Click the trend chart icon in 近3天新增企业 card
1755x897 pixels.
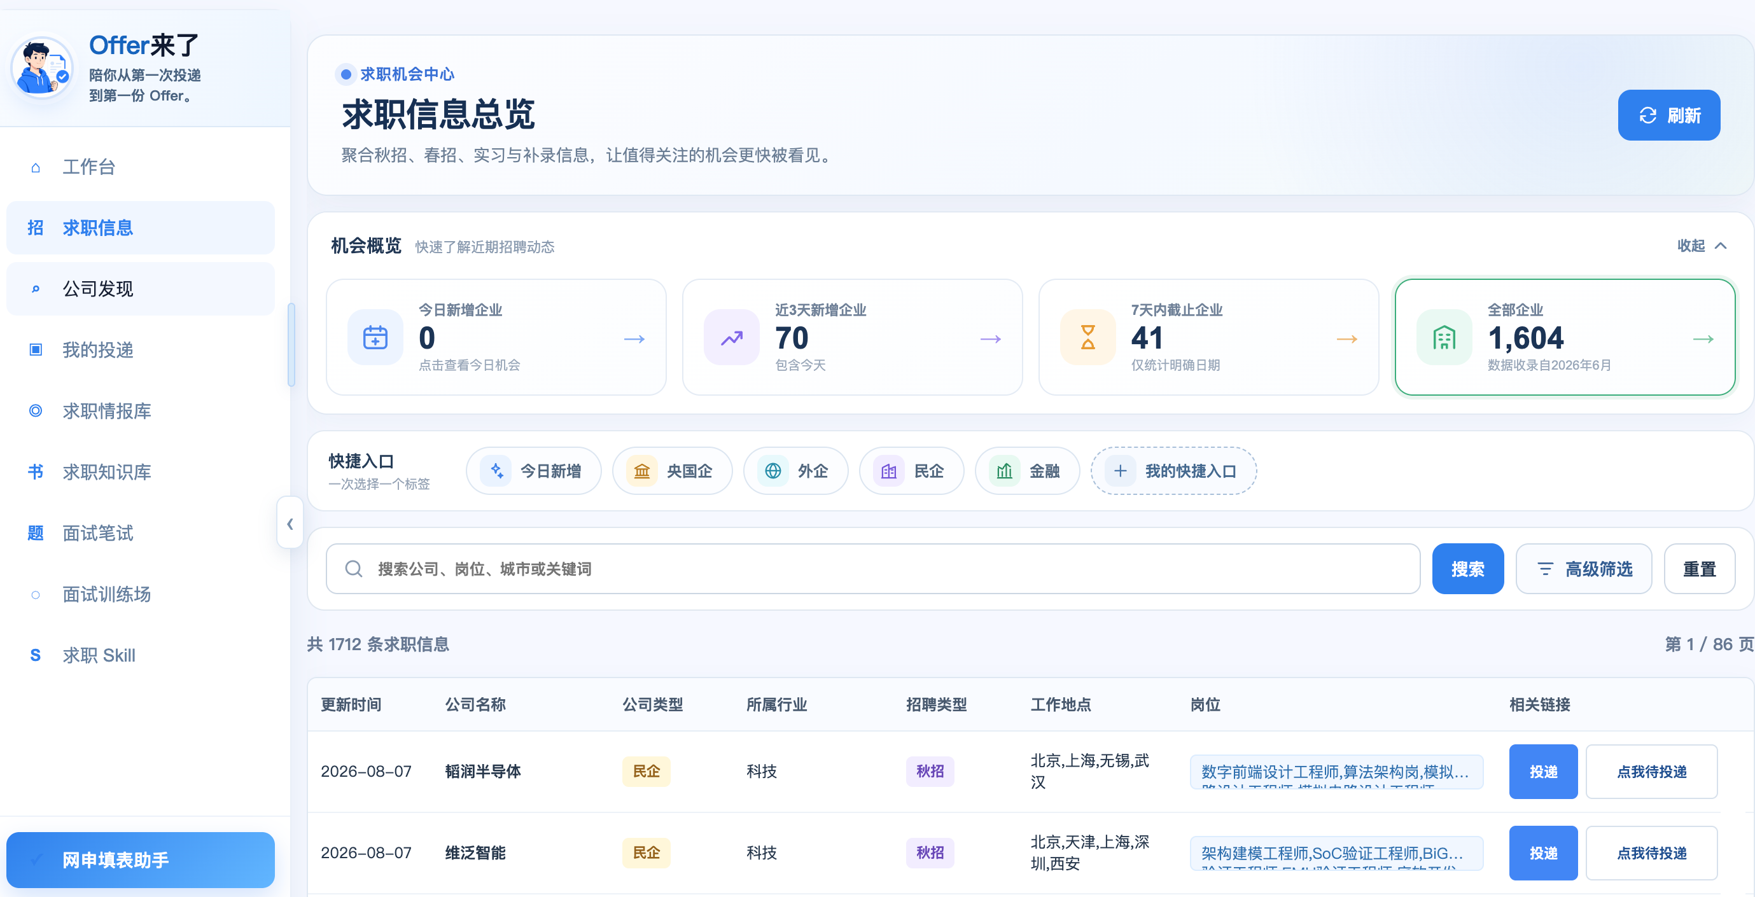731,337
